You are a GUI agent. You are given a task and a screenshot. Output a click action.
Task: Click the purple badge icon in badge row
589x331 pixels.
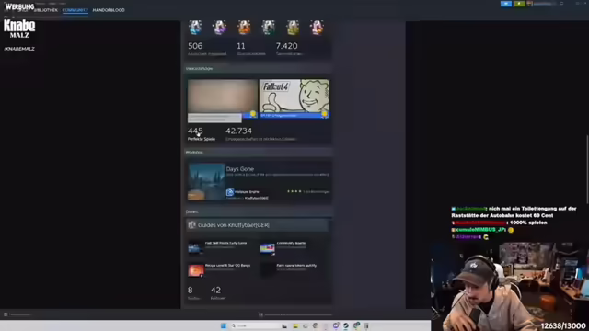(x=219, y=28)
